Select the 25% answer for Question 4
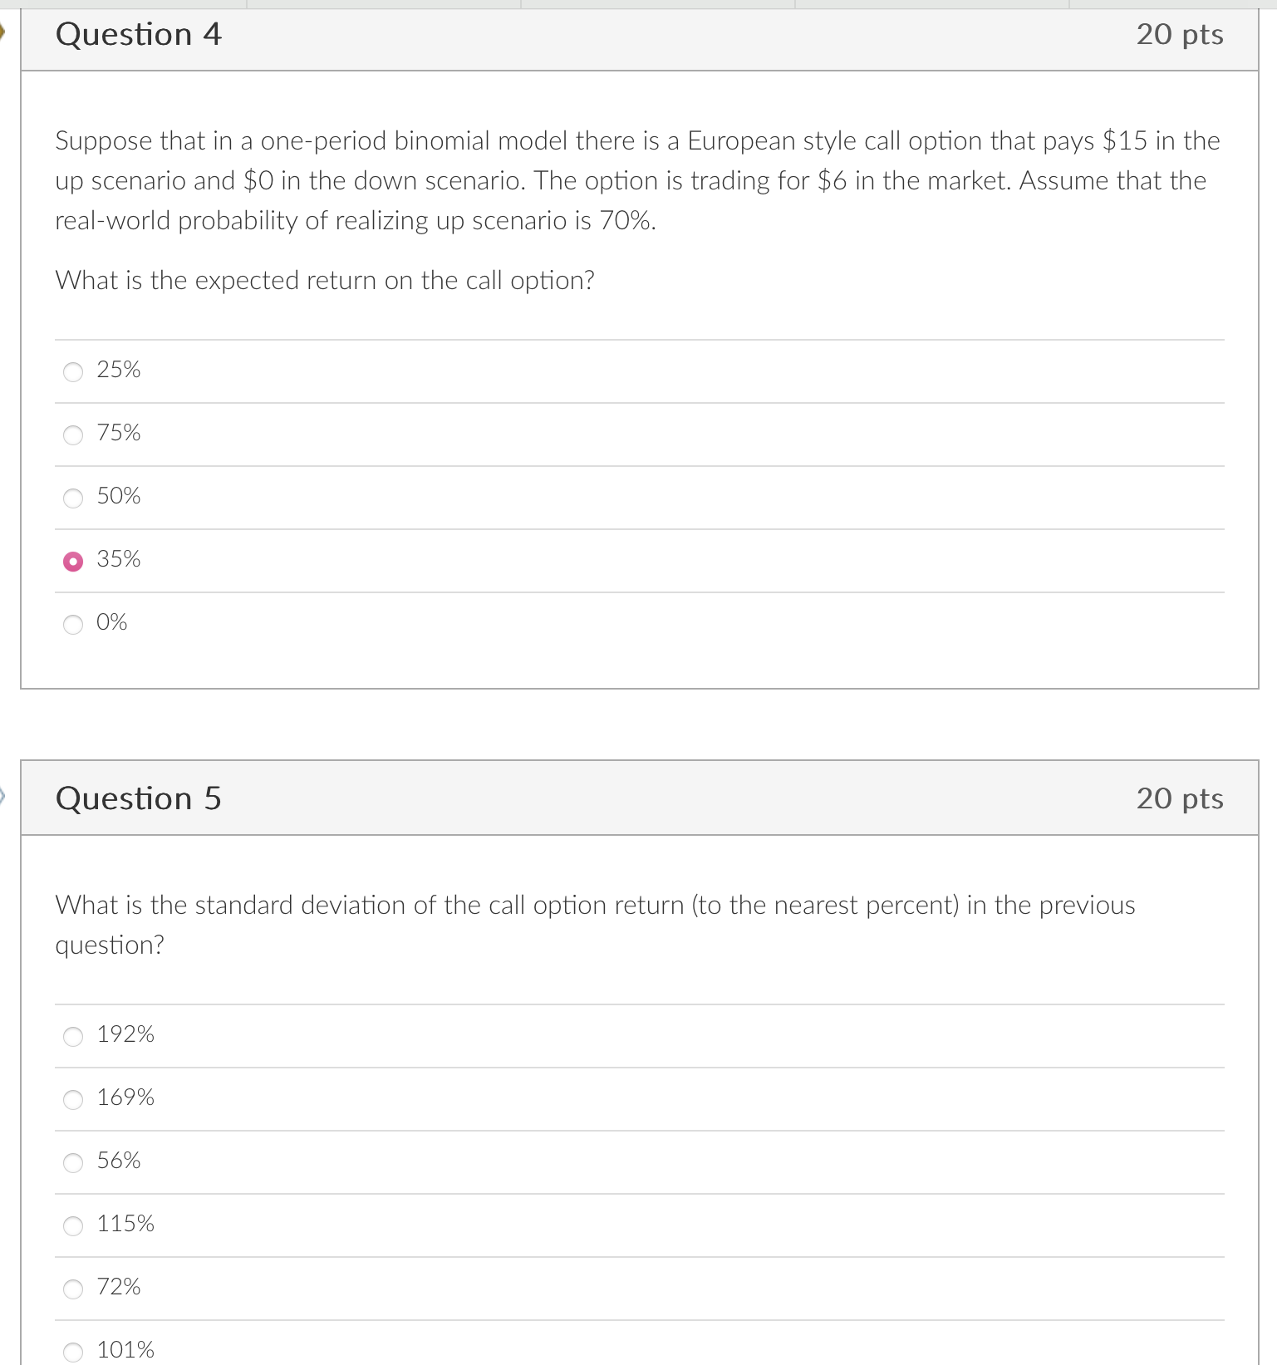Screen dimensions: 1277x1365 pyautogui.click(x=73, y=371)
